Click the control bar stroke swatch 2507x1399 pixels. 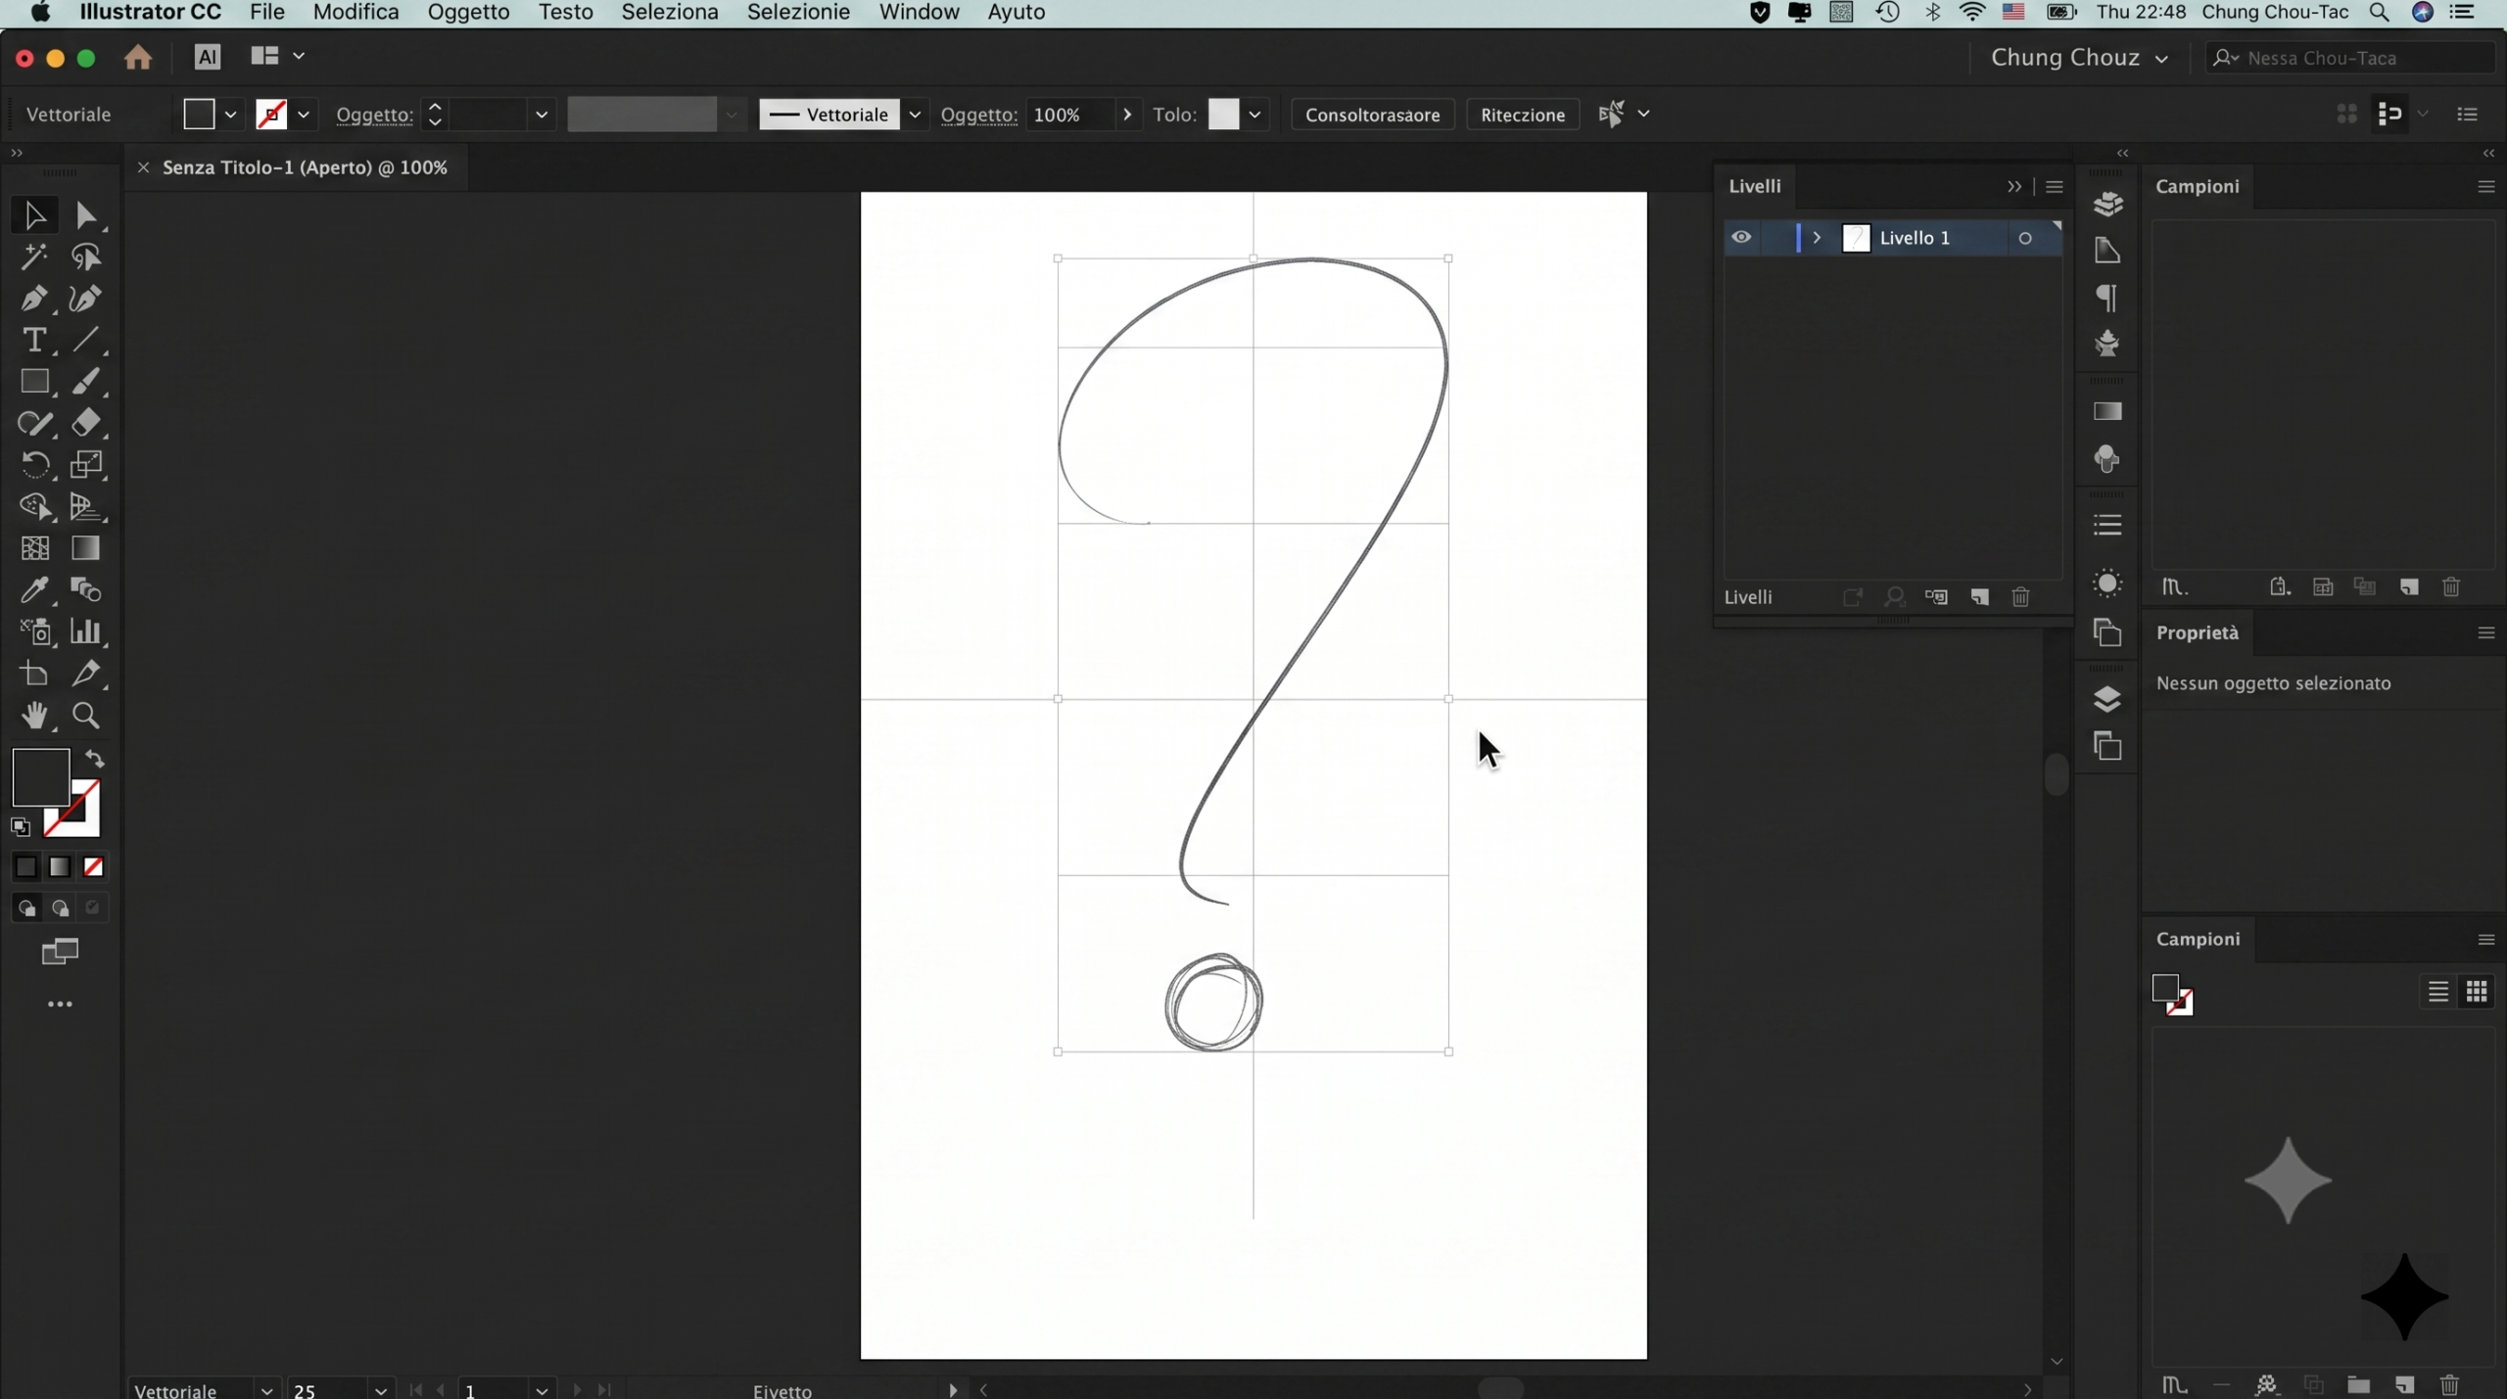pyautogui.click(x=271, y=115)
